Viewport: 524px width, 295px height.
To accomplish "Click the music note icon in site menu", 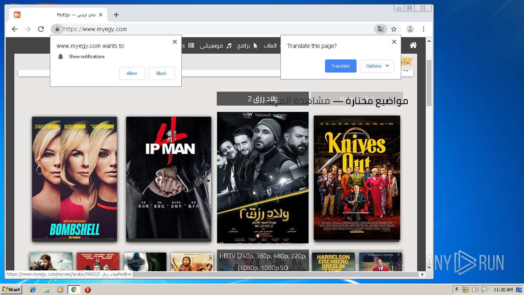I will coord(229,45).
